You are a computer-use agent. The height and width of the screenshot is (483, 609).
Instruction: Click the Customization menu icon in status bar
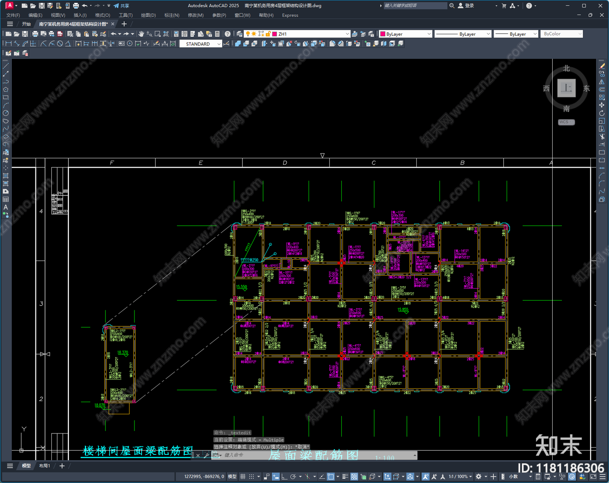[603, 477]
